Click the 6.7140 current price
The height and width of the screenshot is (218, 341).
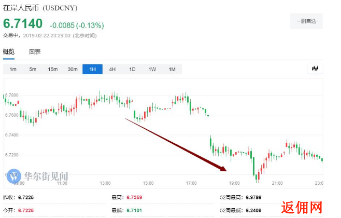pyautogui.click(x=23, y=24)
